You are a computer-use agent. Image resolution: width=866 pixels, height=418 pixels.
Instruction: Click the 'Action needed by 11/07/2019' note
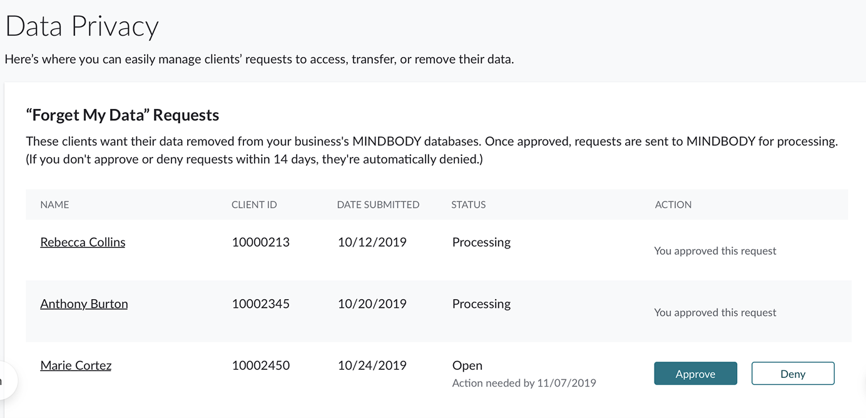524,383
